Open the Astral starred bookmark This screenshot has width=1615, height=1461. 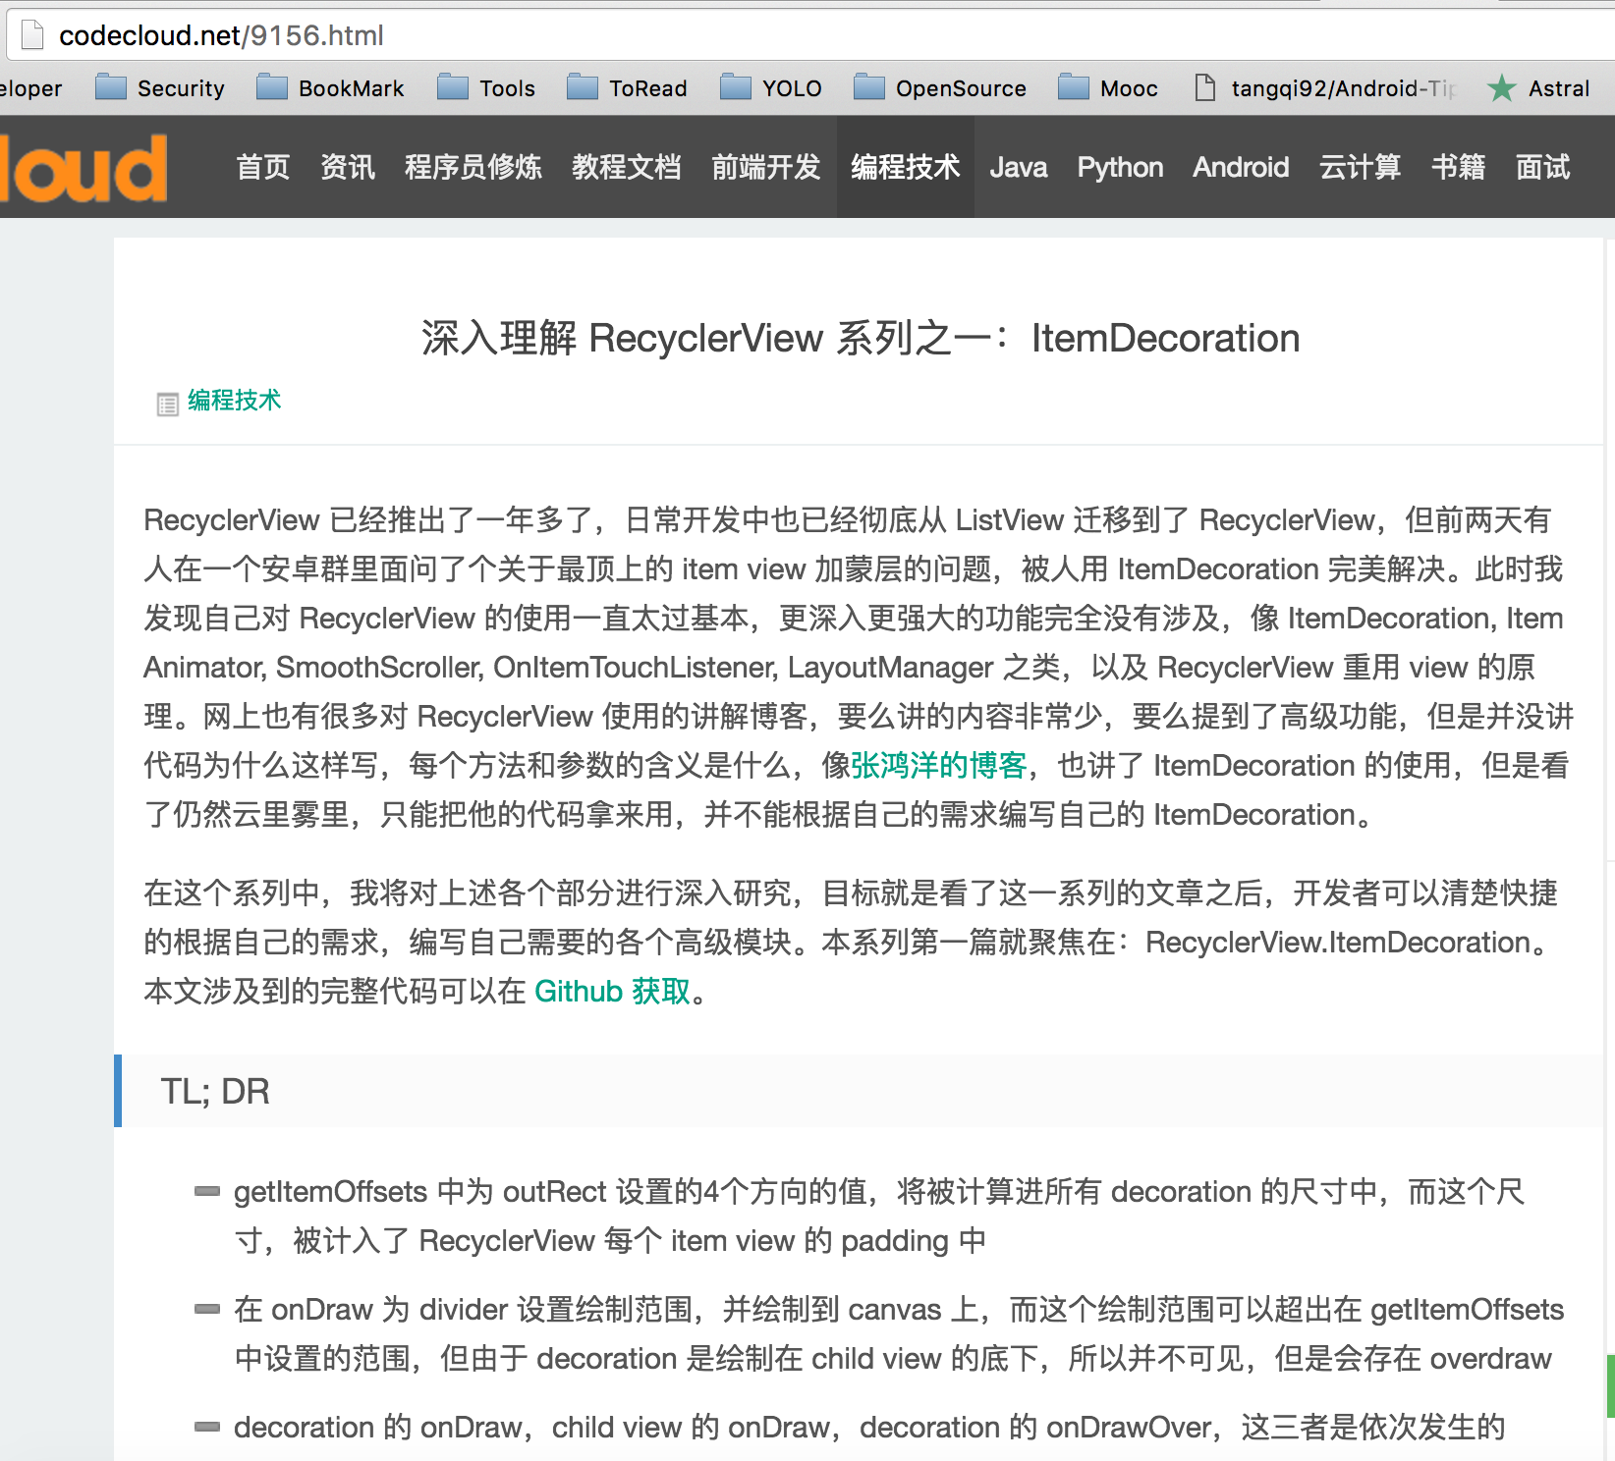pyautogui.click(x=1538, y=88)
